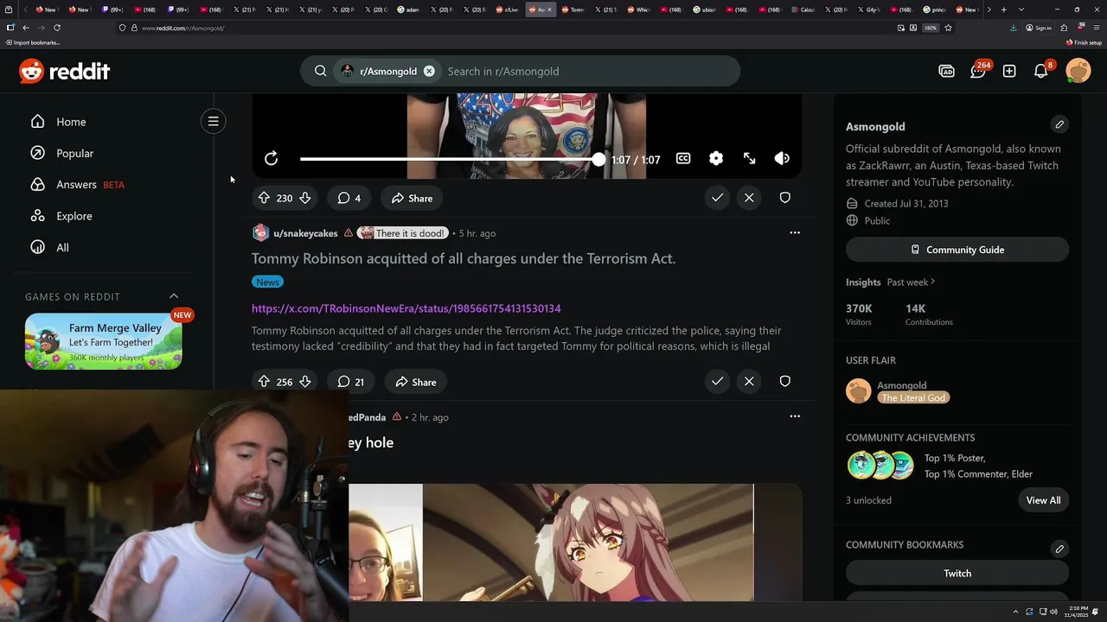
Task: Open the anime video thumbnail post
Action: click(575, 542)
